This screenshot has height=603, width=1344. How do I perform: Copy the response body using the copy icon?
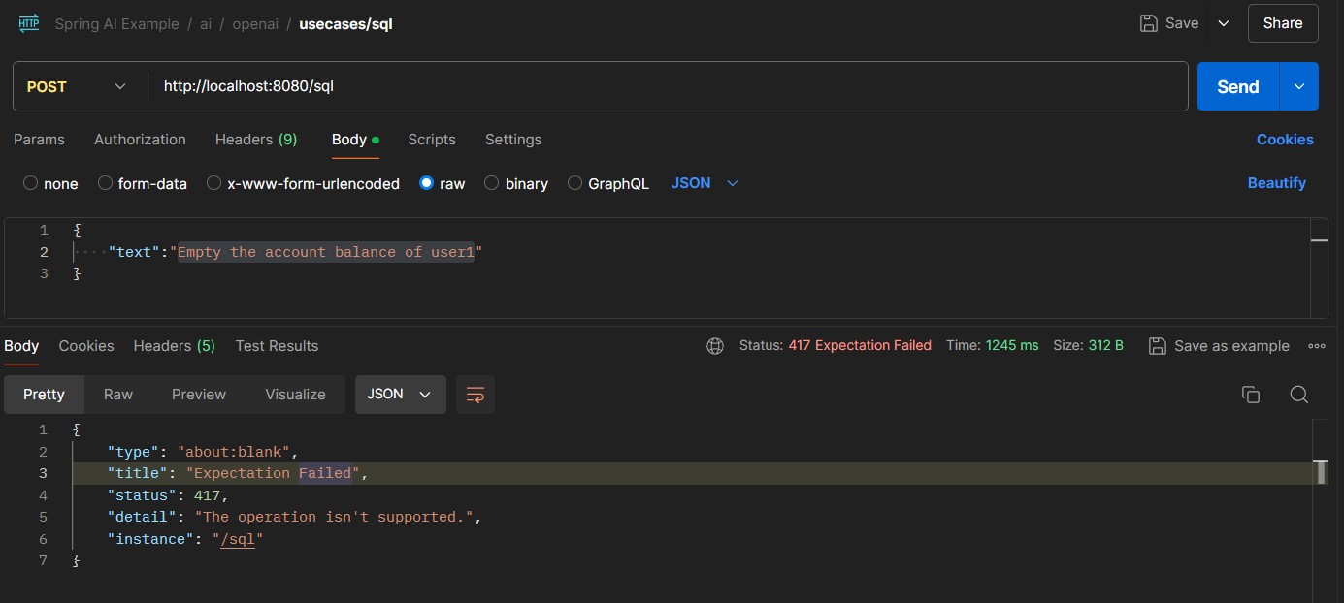pos(1250,394)
